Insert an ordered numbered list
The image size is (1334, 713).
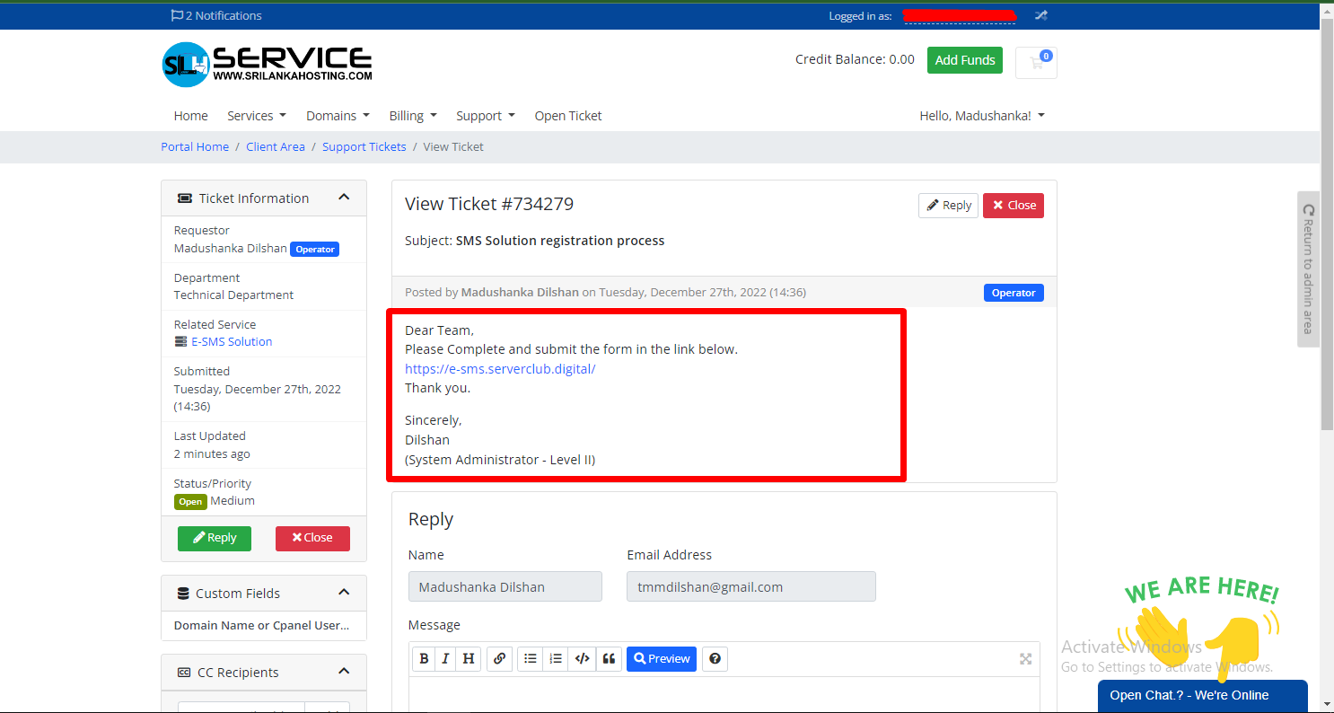click(556, 658)
